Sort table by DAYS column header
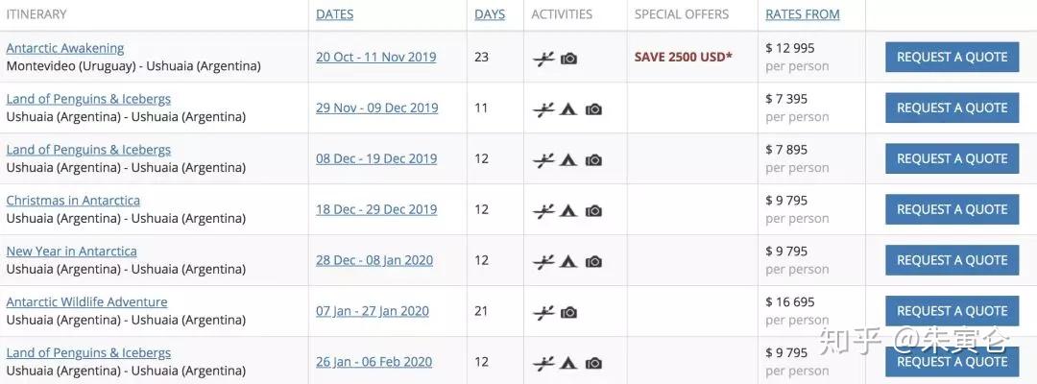1037x384 pixels. tap(490, 14)
